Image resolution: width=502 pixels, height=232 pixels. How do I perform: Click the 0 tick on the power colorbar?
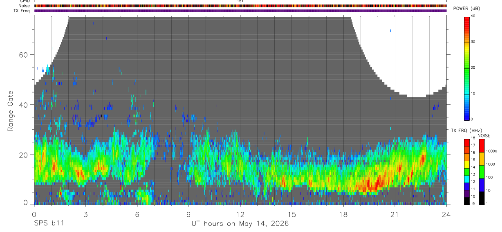472,119
